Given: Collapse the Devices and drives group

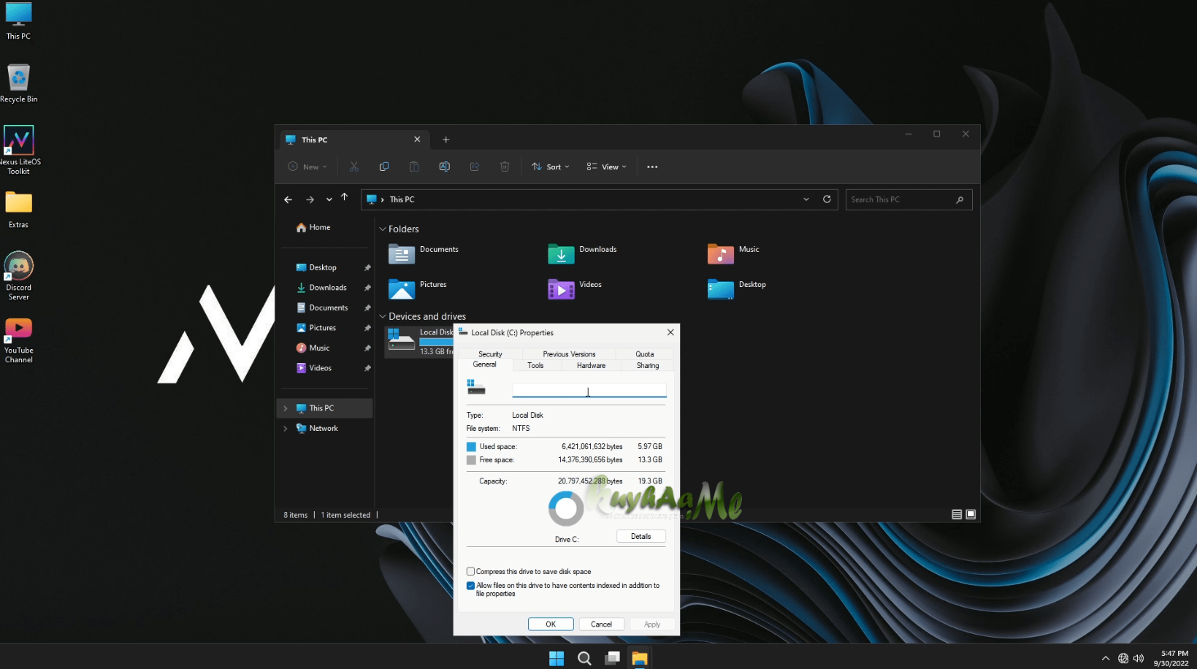Looking at the screenshot, I should click(x=383, y=316).
